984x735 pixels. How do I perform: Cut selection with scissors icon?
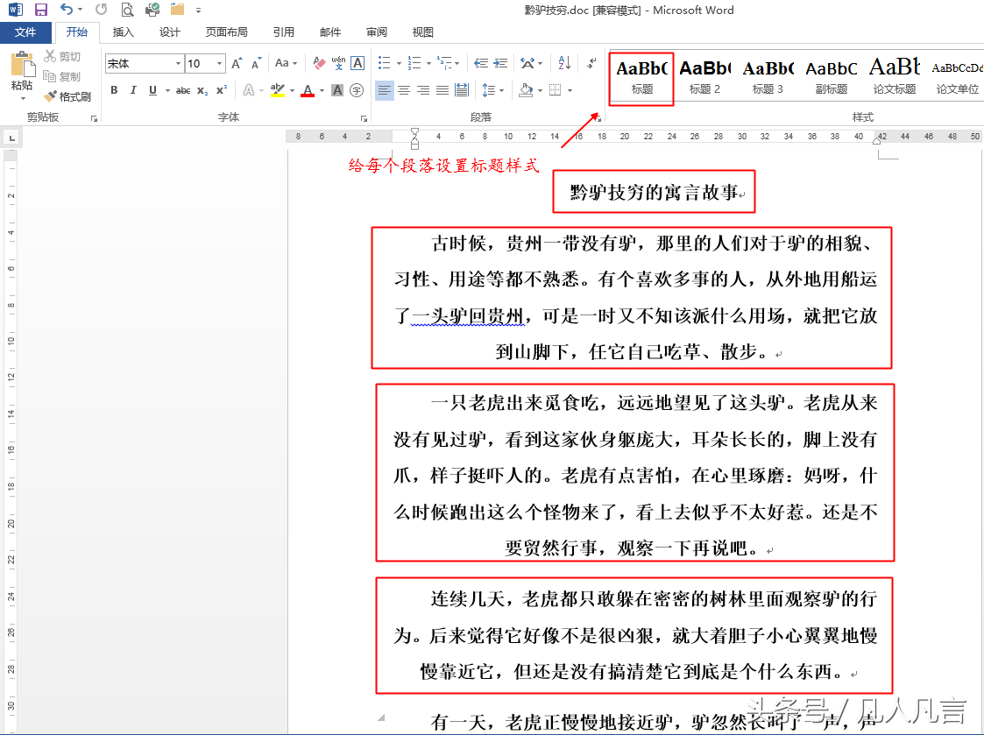coord(61,56)
